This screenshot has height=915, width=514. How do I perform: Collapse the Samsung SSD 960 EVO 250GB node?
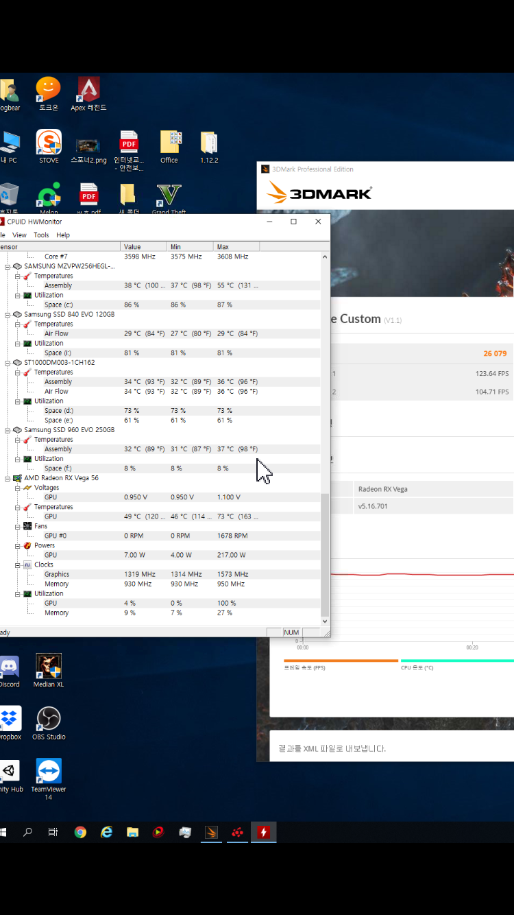pyautogui.click(x=8, y=429)
